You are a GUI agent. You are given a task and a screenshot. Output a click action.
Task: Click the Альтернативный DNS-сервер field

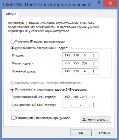point(80,105)
